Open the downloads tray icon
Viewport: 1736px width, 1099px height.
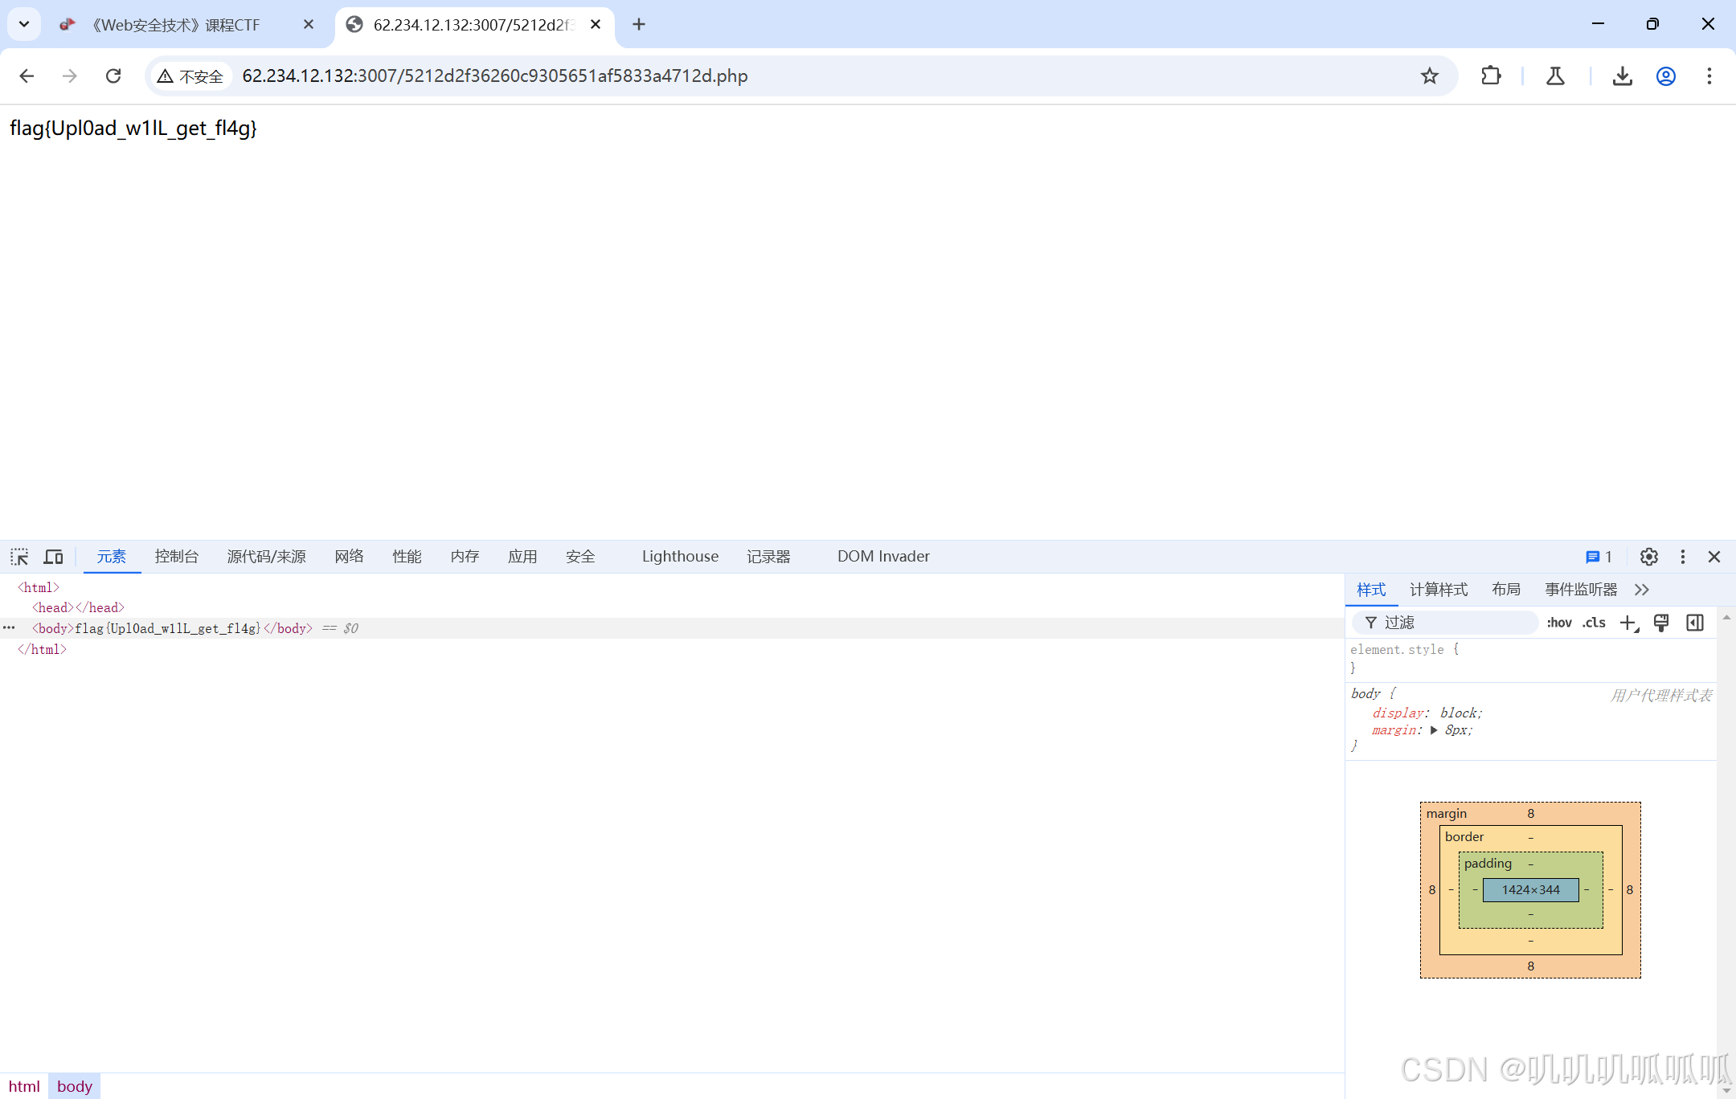coord(1622,76)
